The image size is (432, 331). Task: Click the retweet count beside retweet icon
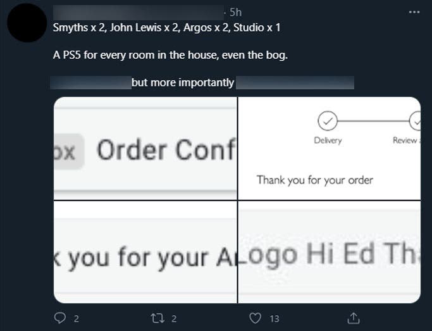[x=174, y=319]
